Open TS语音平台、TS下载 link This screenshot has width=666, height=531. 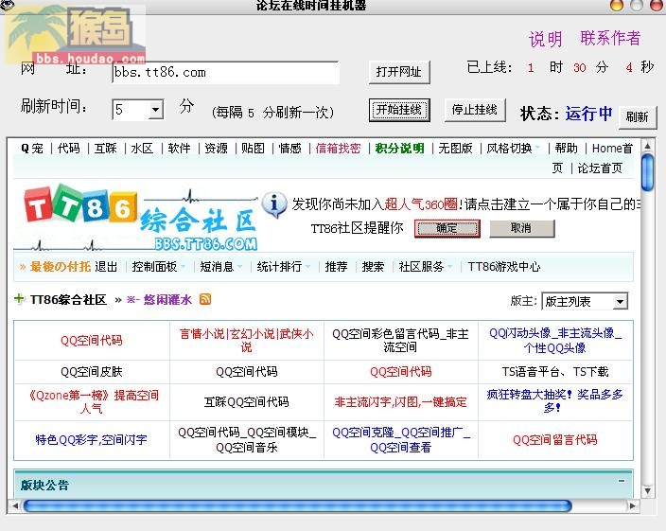tap(555, 372)
